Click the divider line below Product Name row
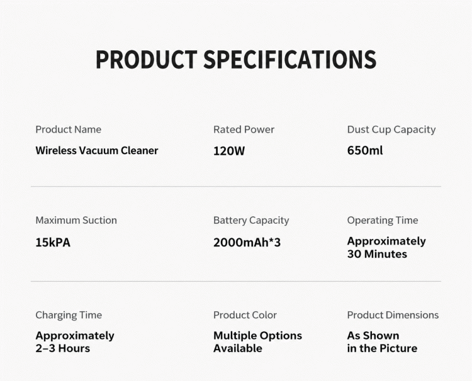 [236, 187]
